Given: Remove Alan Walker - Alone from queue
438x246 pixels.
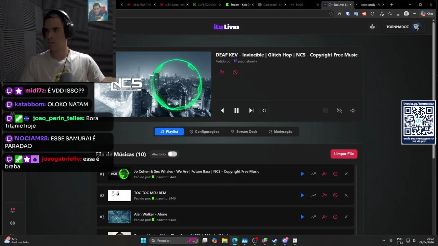Looking at the screenshot, I should click(x=346, y=217).
